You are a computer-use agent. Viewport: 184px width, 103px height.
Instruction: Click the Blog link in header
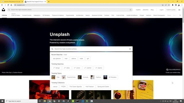point(152,10)
